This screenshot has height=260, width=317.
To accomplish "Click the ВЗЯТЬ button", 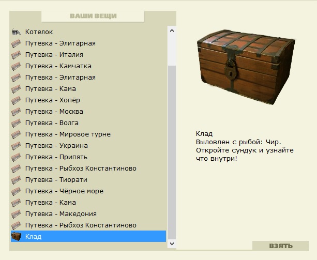I will pyautogui.click(x=281, y=246).
